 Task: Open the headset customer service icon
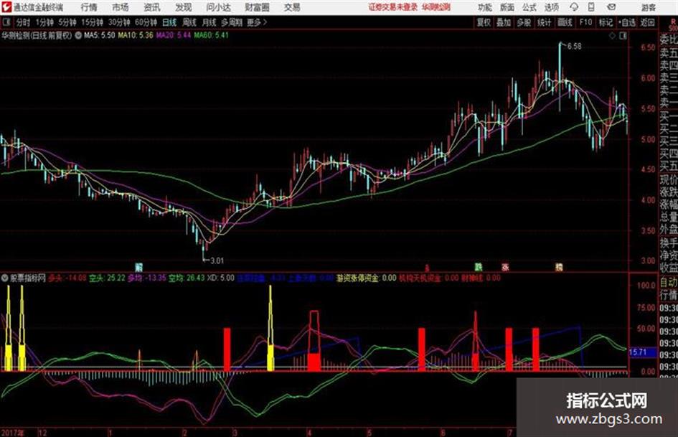(x=574, y=7)
